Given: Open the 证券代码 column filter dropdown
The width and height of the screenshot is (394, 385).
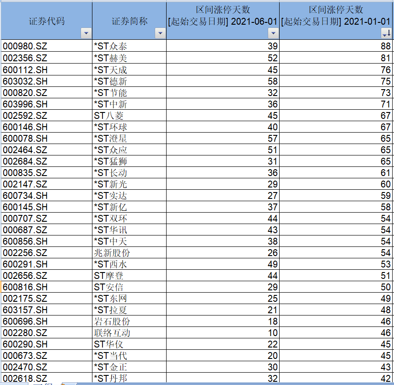Looking at the screenshot, I should tap(86, 33).
